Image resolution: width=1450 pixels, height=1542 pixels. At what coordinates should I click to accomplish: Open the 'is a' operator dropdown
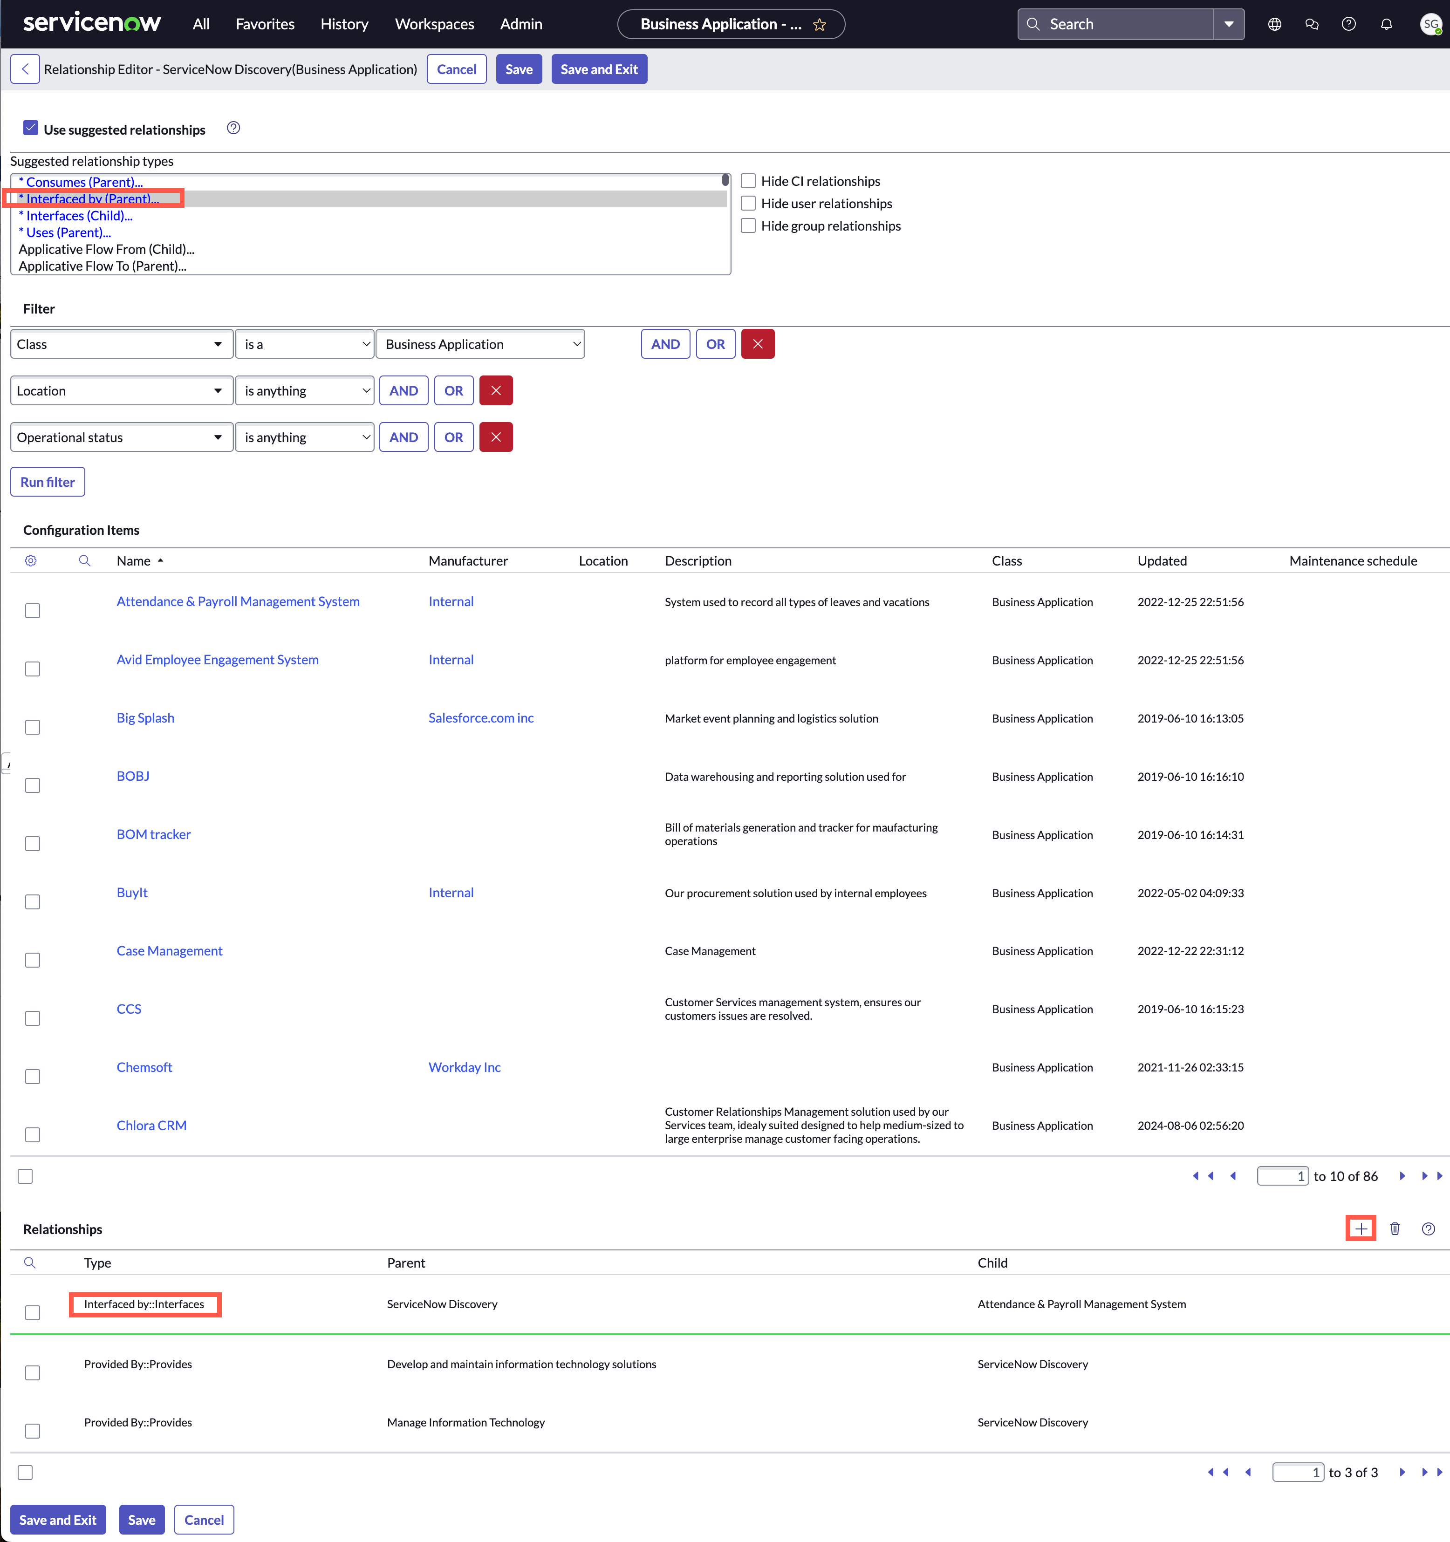pos(305,344)
